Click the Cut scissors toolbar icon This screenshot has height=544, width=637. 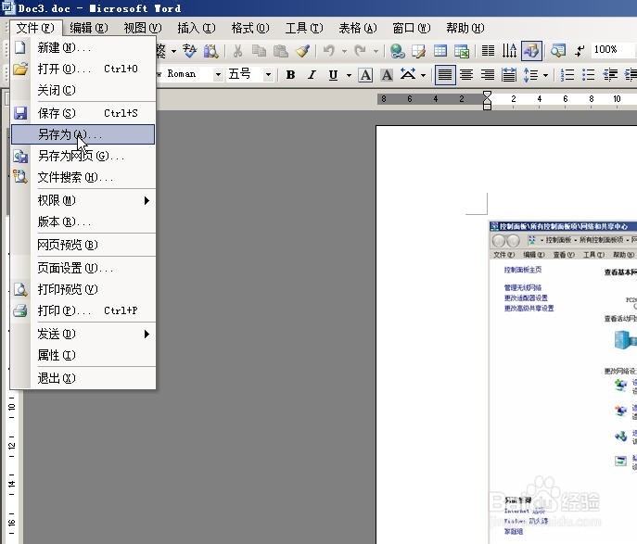[x=238, y=51]
